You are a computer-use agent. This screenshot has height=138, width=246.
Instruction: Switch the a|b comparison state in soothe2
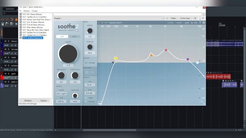tap(187, 23)
